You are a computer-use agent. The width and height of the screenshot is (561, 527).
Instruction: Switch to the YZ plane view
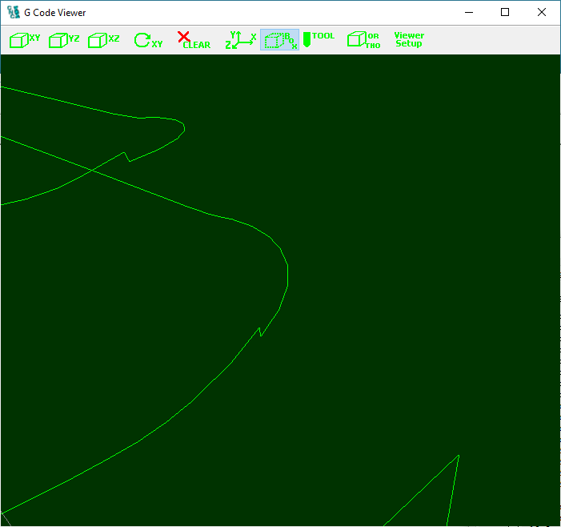coord(64,40)
